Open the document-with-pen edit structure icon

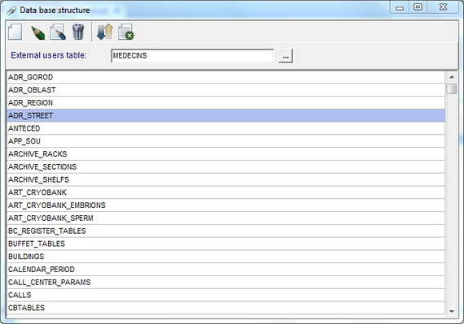pyautogui.click(x=58, y=32)
